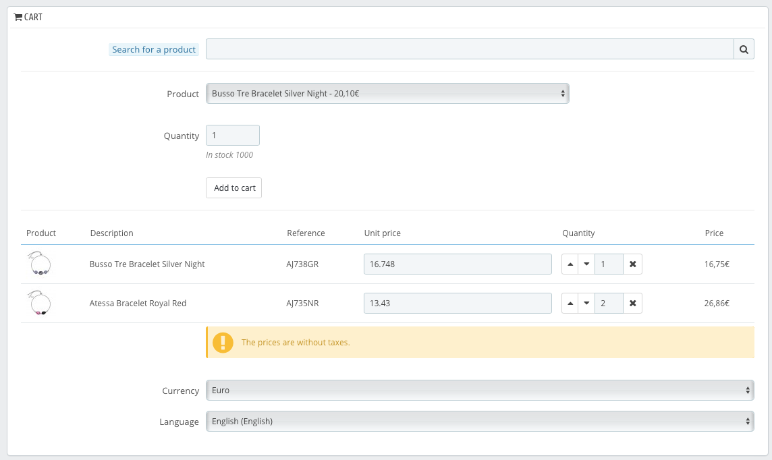Decrease quantity for Atessa Bracelet Royal Red
Viewport: 772px width, 460px height.
(586, 304)
